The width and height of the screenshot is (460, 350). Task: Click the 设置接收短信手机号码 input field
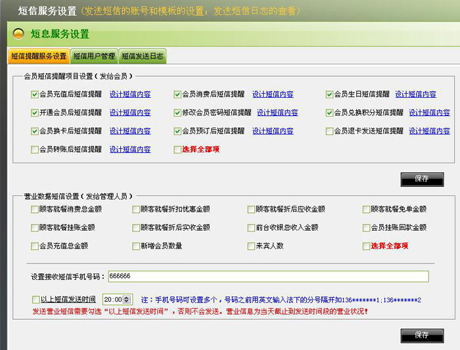pos(267,277)
